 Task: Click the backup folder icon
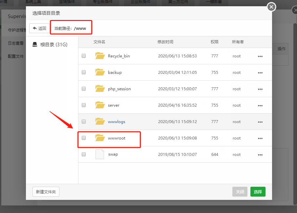100,72
